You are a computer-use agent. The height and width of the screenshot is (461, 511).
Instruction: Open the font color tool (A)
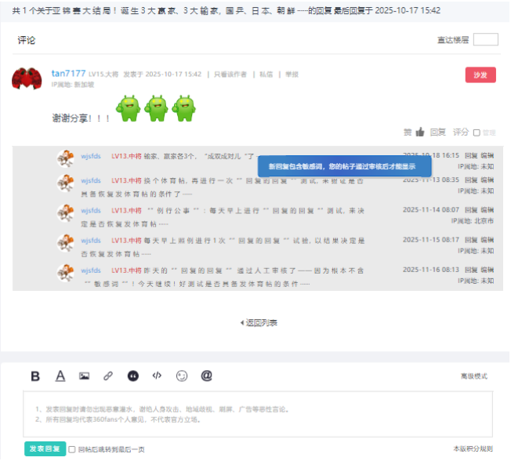pyautogui.click(x=60, y=376)
